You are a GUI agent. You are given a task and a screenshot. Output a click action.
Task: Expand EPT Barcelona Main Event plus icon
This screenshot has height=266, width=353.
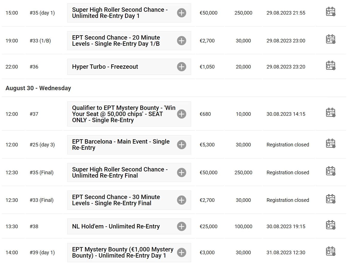click(182, 145)
